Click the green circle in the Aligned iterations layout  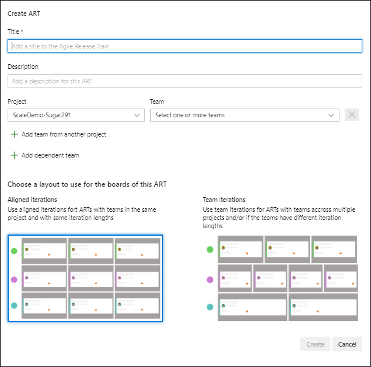pos(14,251)
